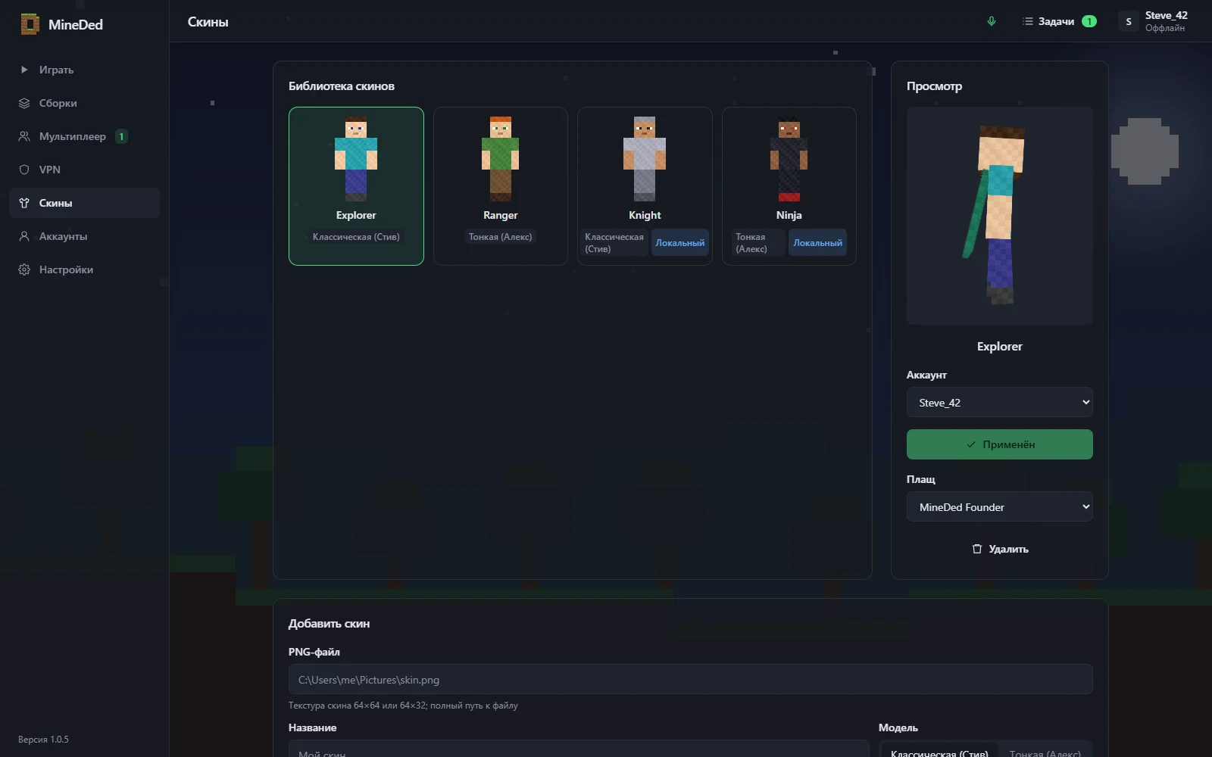Open the Аккаунт dropdown showing Steve_42
The width and height of the screenshot is (1212, 757).
point(1000,402)
